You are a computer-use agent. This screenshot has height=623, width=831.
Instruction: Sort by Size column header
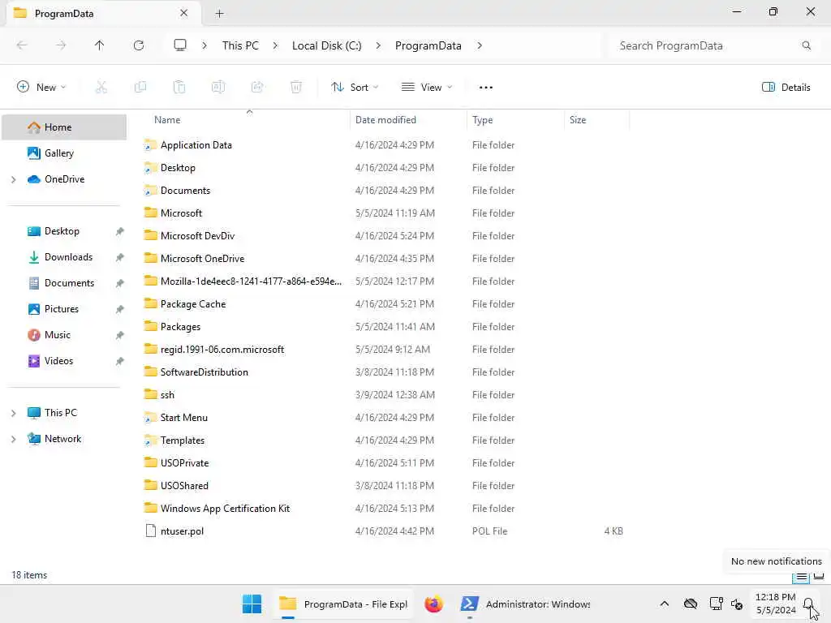(578, 120)
